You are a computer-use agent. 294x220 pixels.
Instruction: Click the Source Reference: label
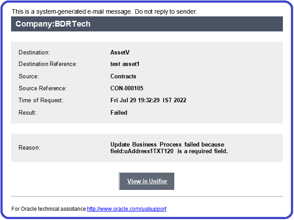[43, 88]
